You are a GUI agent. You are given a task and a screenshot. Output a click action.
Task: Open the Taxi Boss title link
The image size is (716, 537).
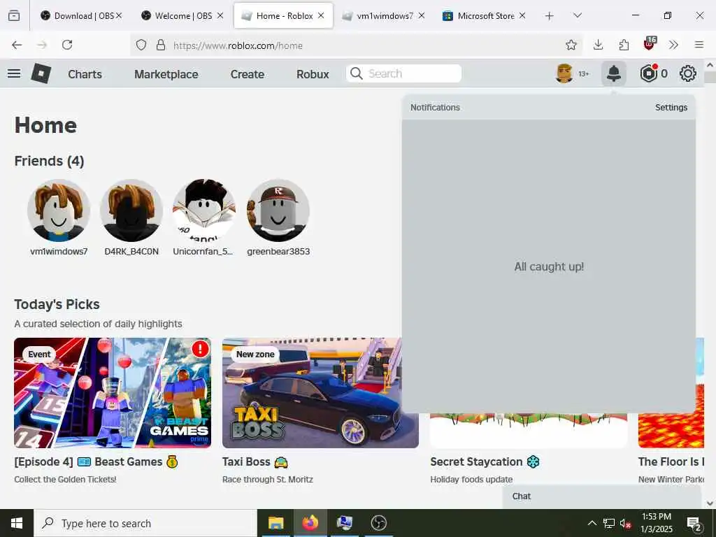(255, 461)
